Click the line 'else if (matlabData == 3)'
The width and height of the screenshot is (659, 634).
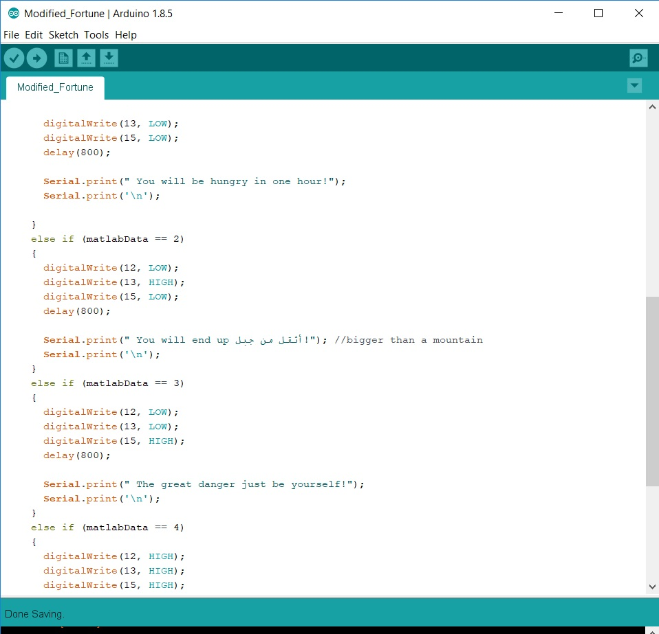[107, 383]
